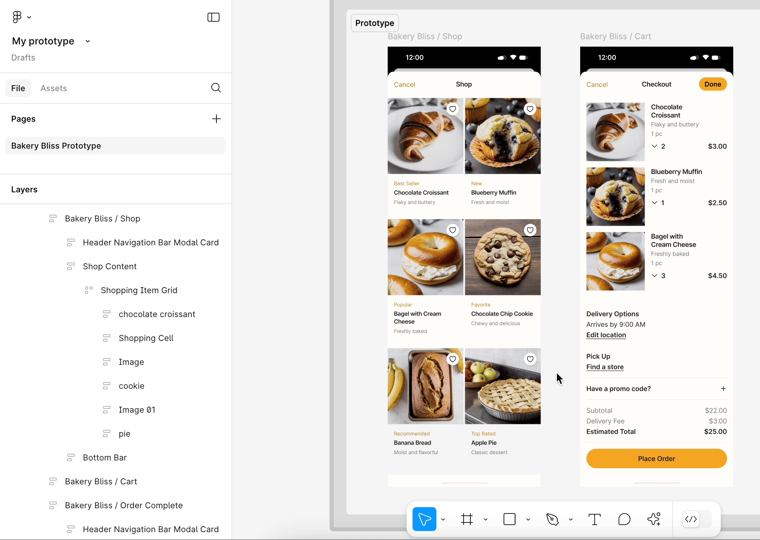Screen dimensions: 760x540
Task: Open the My prototype file name dropdown
Action: [87, 41]
